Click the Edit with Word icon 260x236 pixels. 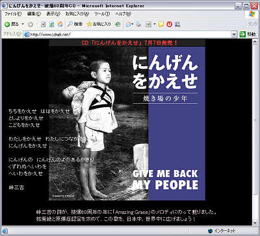[148, 25]
